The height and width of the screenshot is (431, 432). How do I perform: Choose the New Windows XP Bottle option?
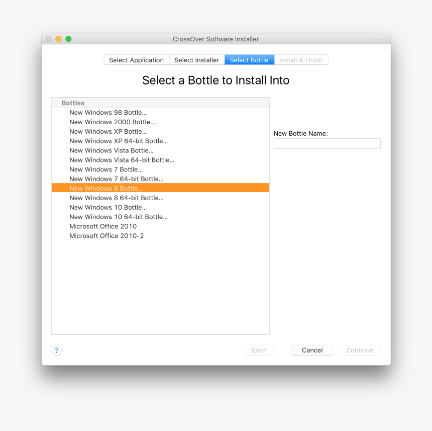point(107,131)
